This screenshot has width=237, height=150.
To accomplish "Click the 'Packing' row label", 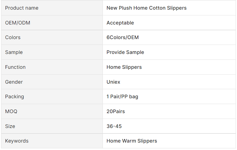I will (15, 97).
